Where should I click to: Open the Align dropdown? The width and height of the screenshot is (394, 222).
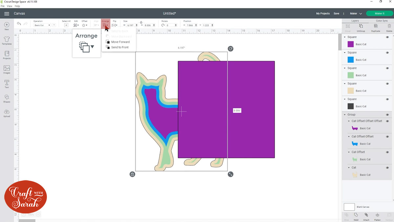[x=96, y=25]
